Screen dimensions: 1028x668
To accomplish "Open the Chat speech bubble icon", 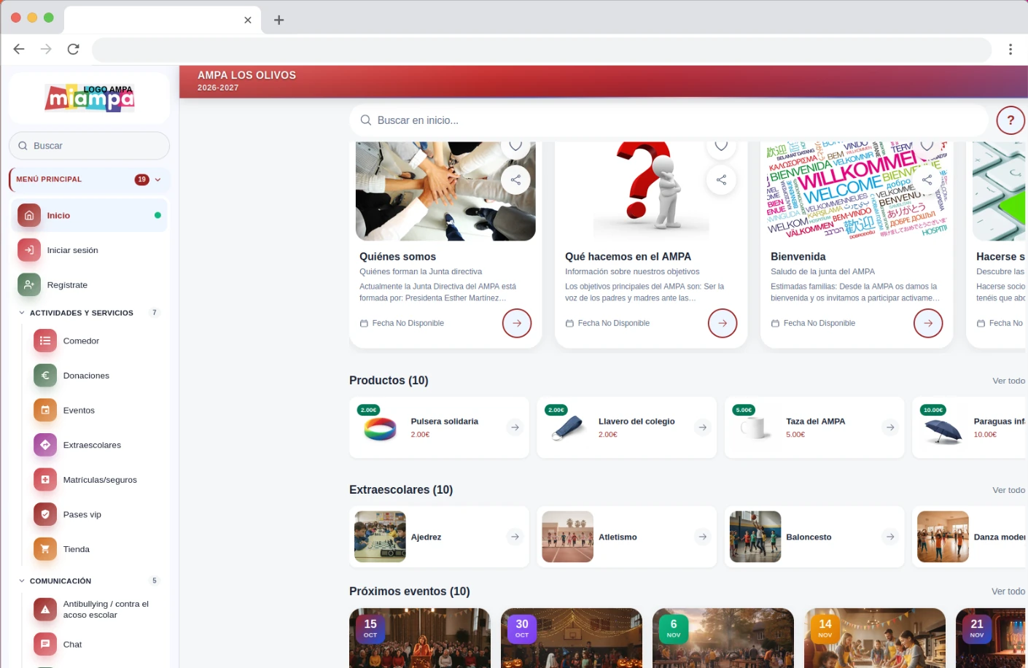I will (x=45, y=645).
